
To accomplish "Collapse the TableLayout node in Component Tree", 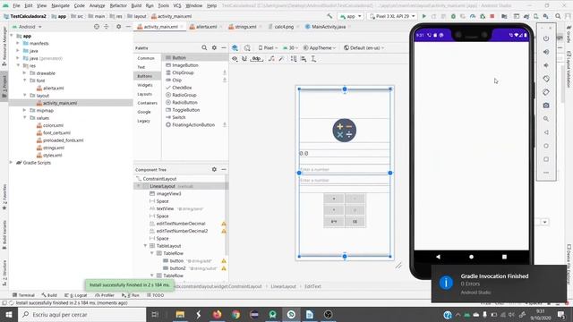I will tap(145, 246).
